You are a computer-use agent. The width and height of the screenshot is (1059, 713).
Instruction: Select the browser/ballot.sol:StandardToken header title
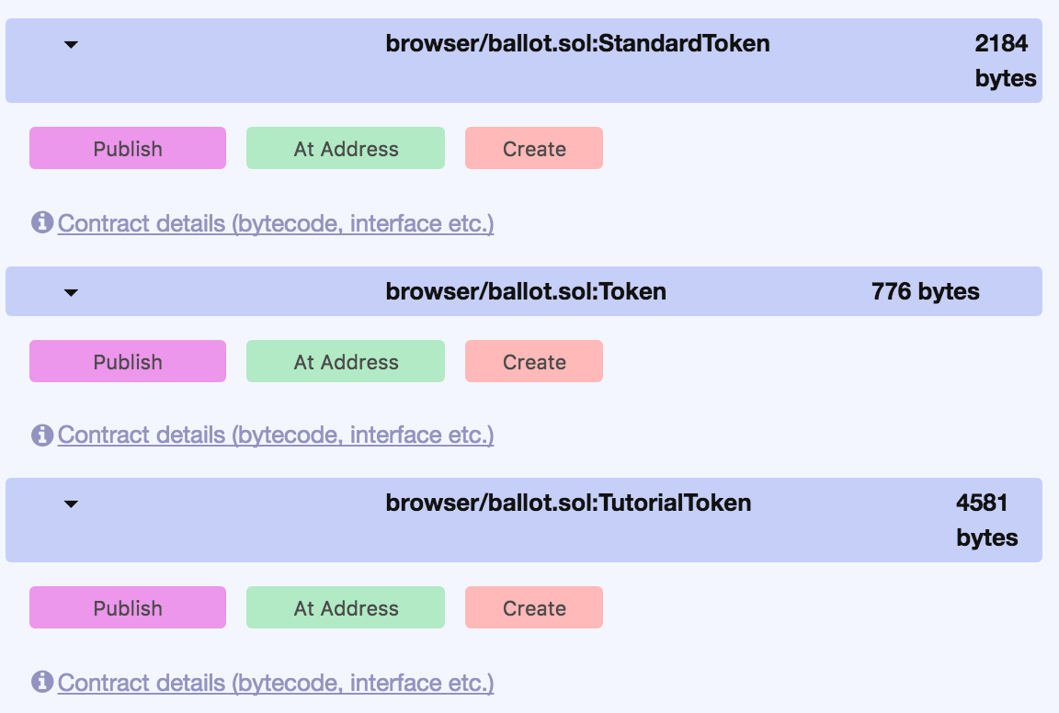point(577,43)
